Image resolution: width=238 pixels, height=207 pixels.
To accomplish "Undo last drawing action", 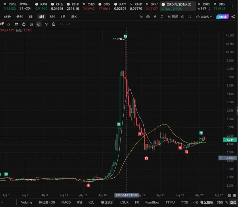I will point(61,24).
